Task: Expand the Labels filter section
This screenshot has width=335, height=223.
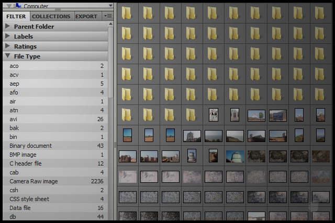Action: (7, 37)
